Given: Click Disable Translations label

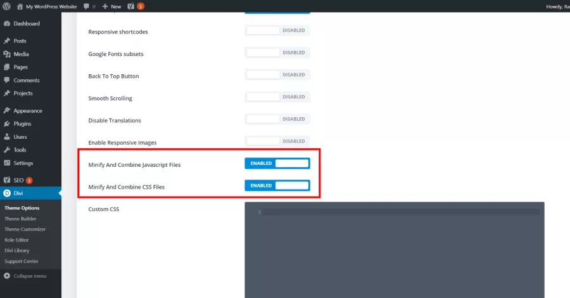Looking at the screenshot, I should tap(115, 120).
